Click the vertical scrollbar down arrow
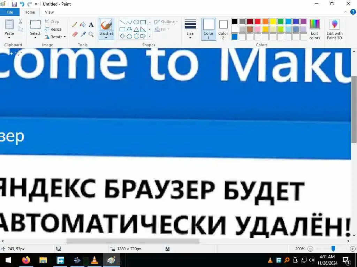Image resolution: width=357 pixels, height=267 pixels. [354, 235]
